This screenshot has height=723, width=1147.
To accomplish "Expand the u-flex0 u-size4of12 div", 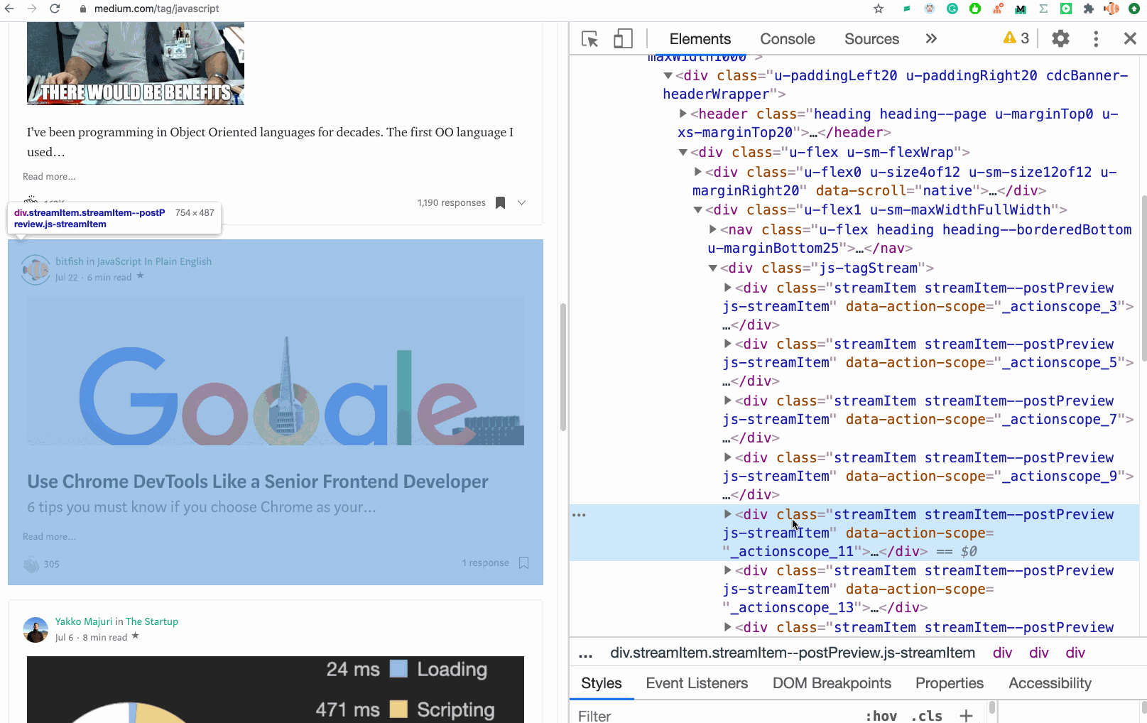I will click(698, 172).
